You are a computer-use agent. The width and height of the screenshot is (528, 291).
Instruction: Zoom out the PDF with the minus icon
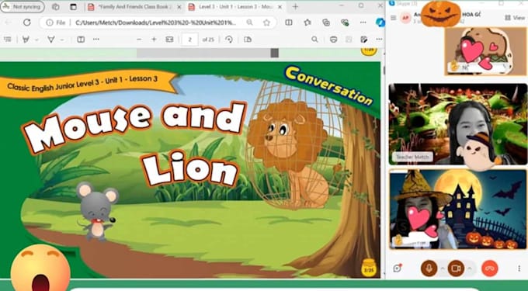coord(139,40)
